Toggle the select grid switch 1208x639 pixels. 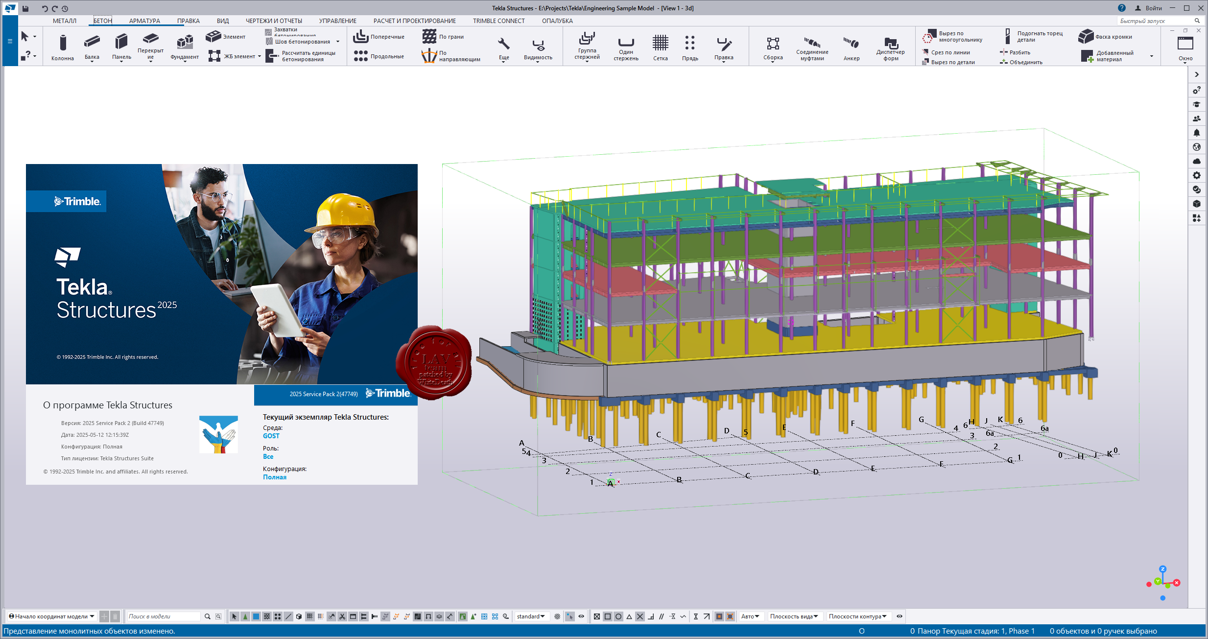click(310, 616)
